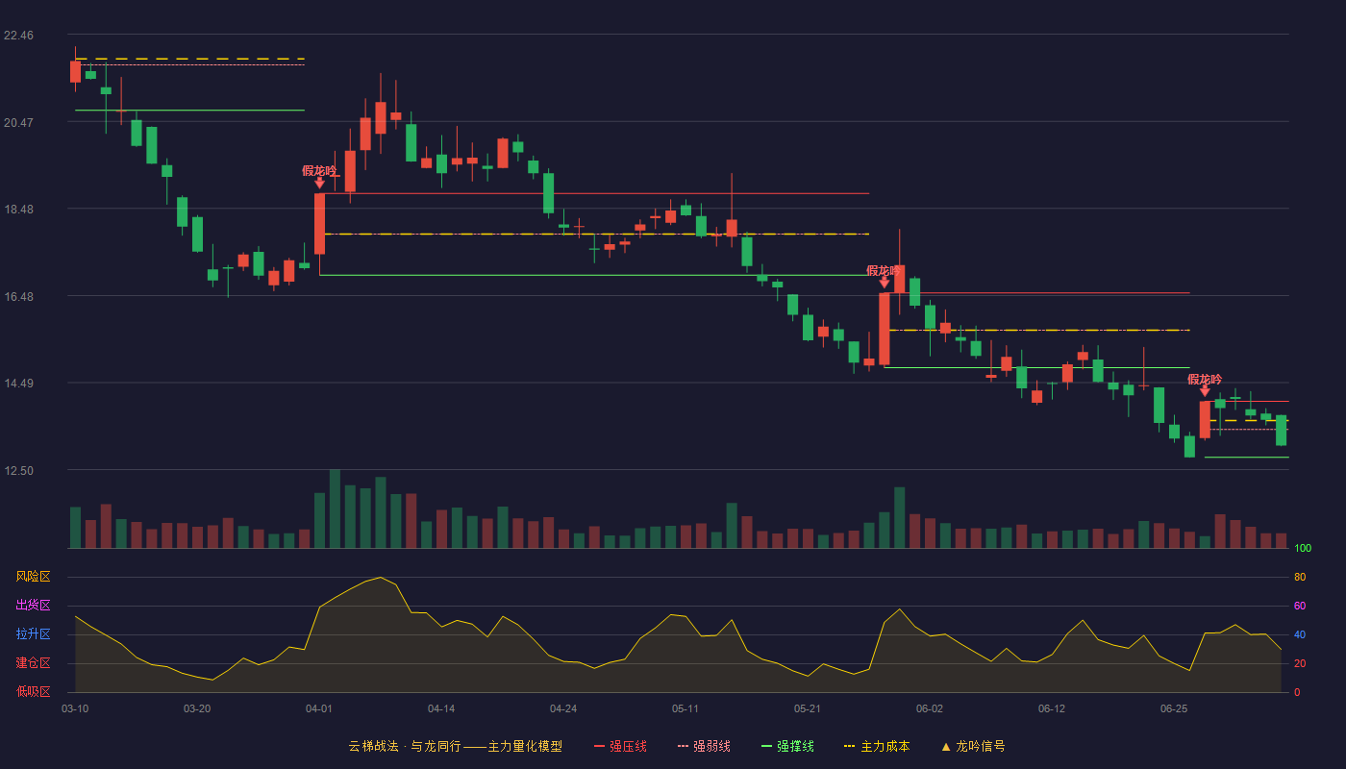Image resolution: width=1346 pixels, height=769 pixels.
Task: Select the 出货区 zone label
Action: [33, 606]
